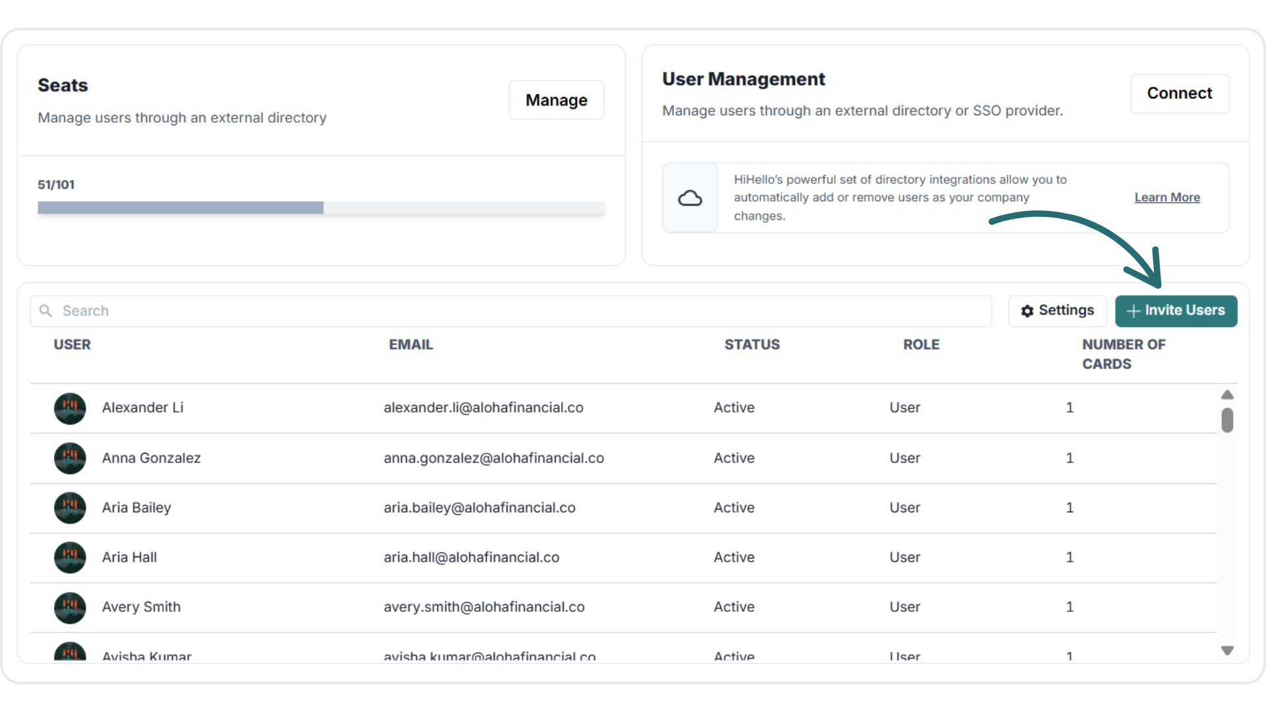The height and width of the screenshot is (712, 1266).
Task: Click the Invite Users button
Action: tap(1176, 311)
